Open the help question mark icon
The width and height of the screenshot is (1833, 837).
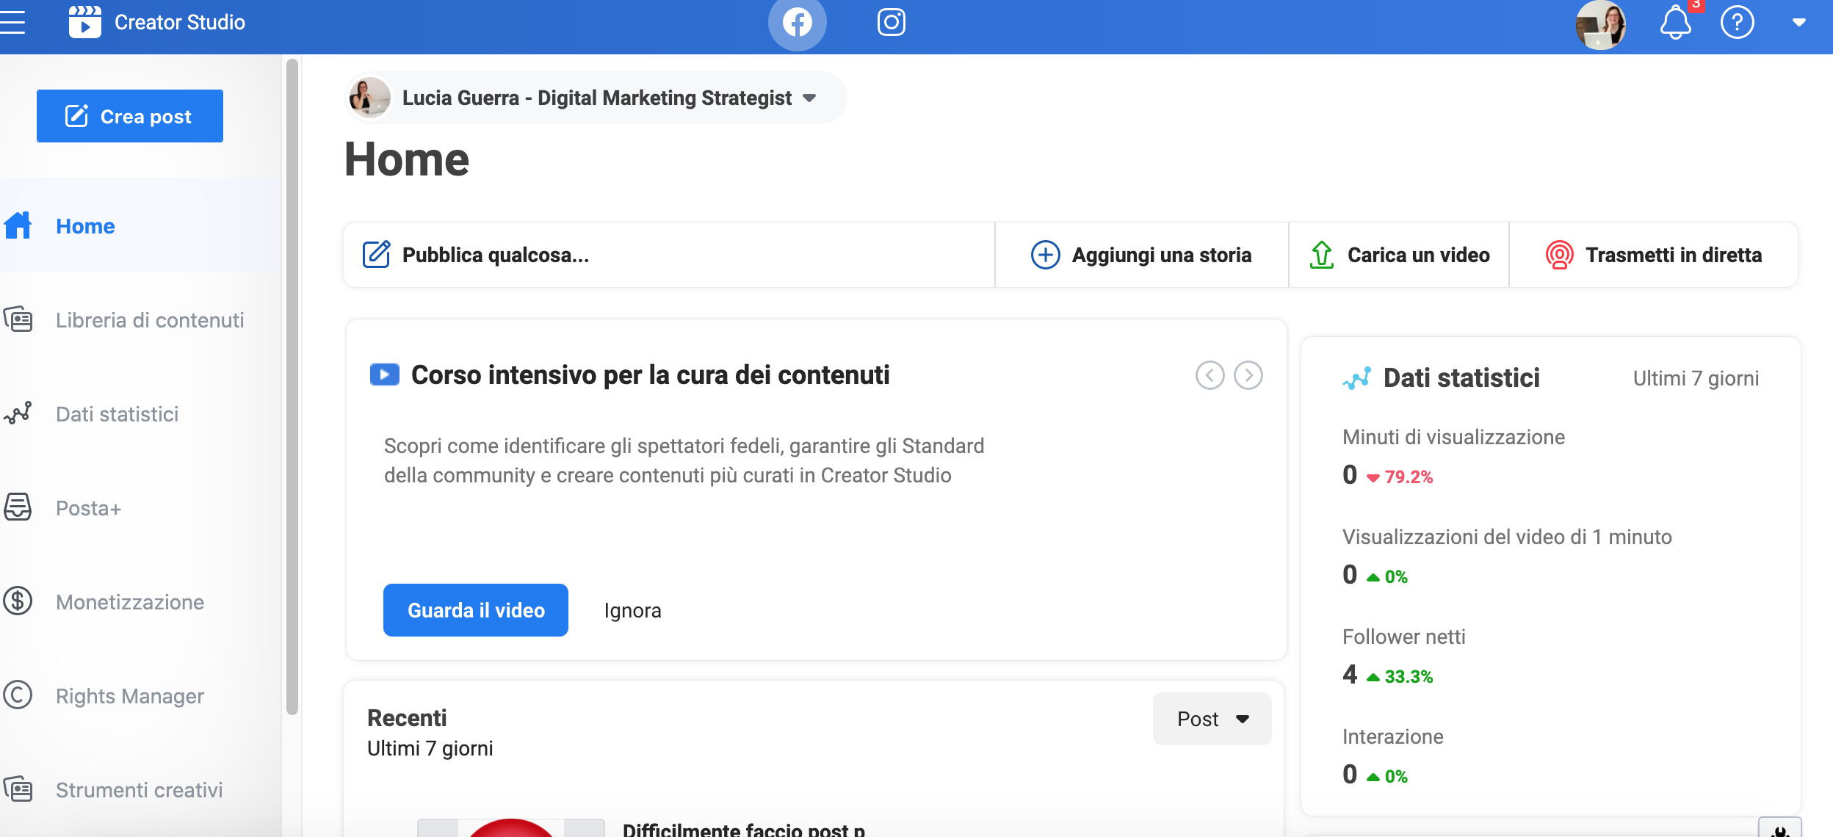coord(1737,23)
